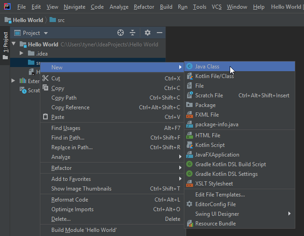Expand the .idea folder
Viewport: 304px width, 236px height.
(x=22, y=54)
